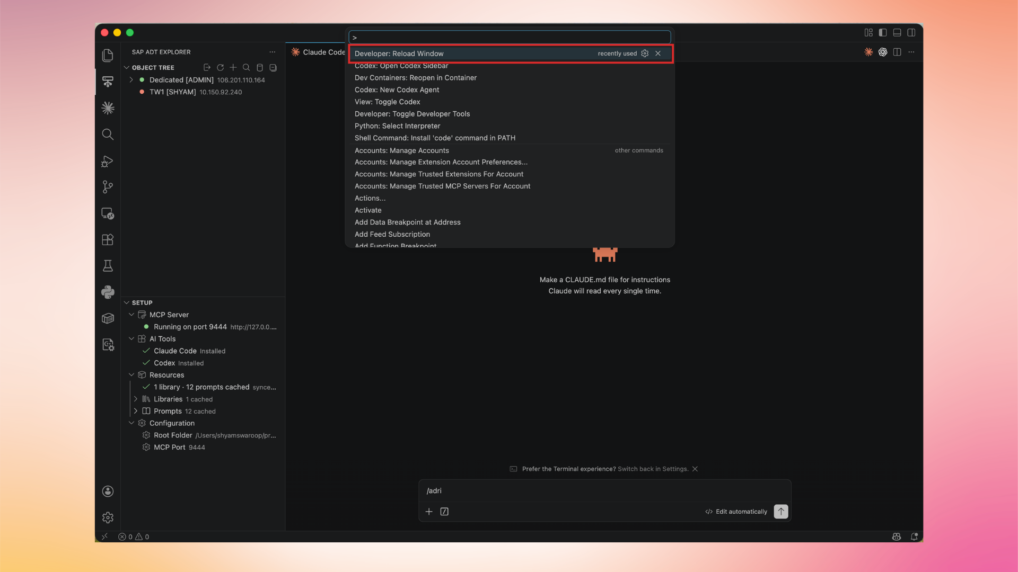Click the OpenAI Codex icon in editor title bar
1018x572 pixels.
coord(882,52)
